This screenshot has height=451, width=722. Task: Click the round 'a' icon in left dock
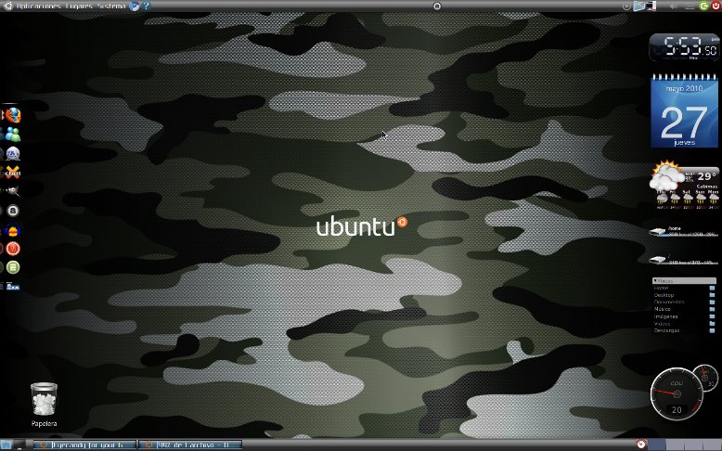tap(13, 211)
